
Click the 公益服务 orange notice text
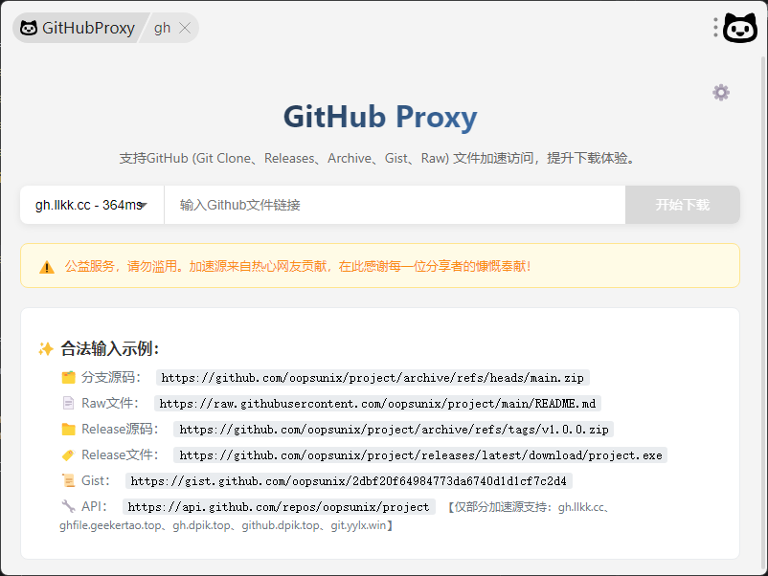(x=298, y=266)
